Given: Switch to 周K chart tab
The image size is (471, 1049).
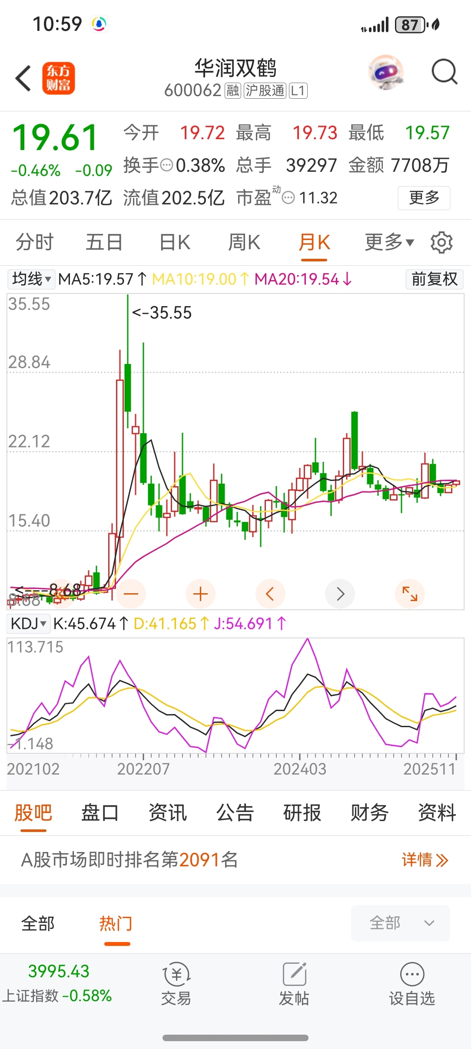Looking at the screenshot, I should click(244, 242).
